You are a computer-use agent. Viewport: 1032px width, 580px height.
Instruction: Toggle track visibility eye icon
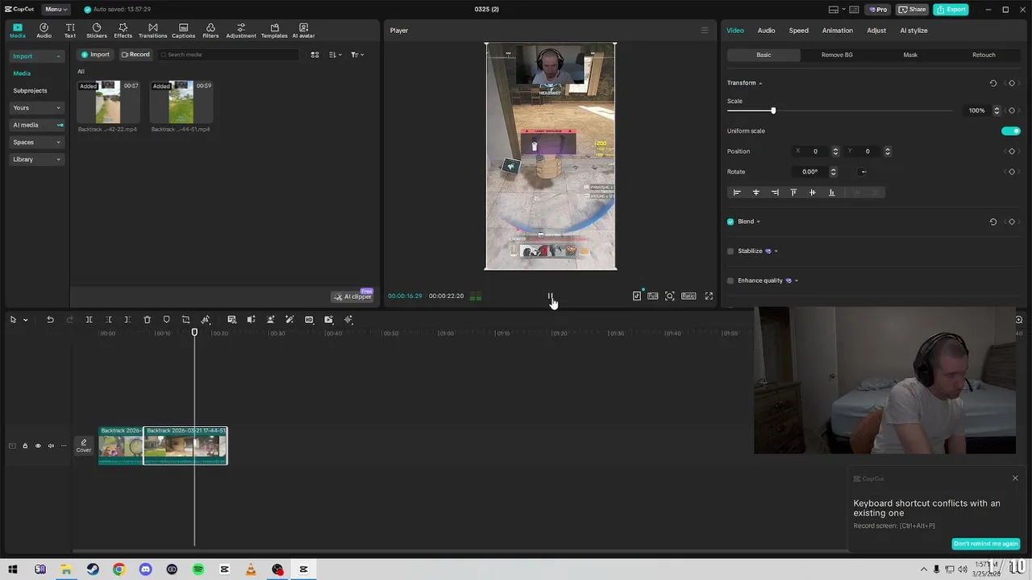coord(38,445)
